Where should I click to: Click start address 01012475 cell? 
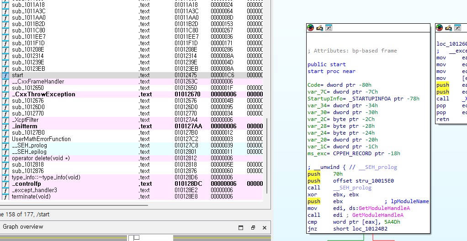186,75
